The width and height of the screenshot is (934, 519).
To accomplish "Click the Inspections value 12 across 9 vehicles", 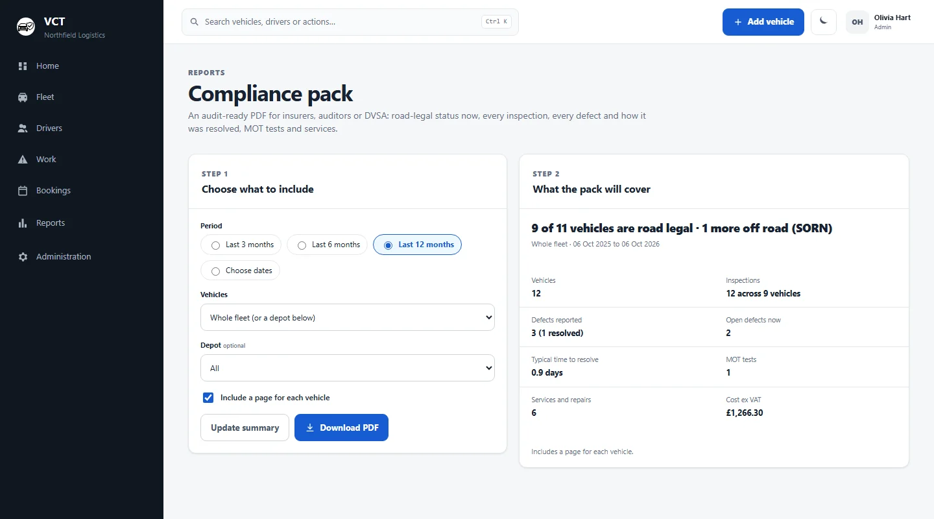I will click(x=763, y=294).
